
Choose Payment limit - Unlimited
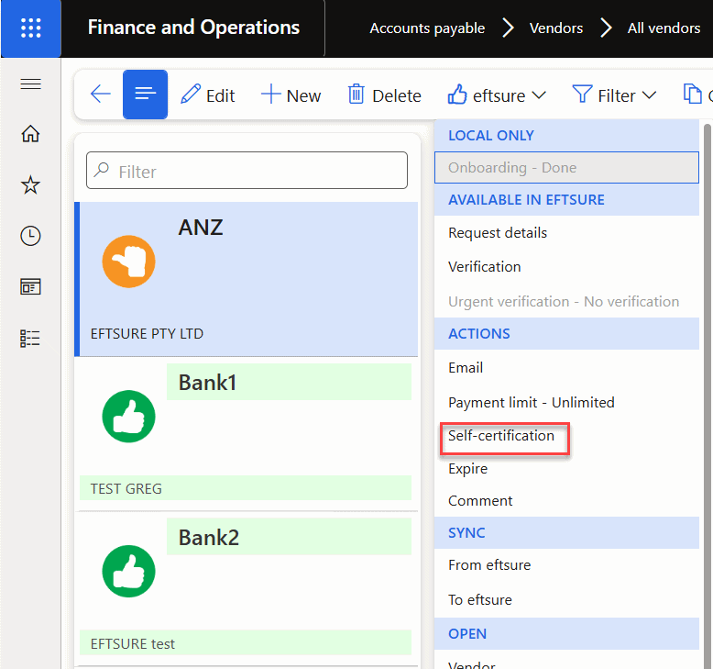[566, 403]
